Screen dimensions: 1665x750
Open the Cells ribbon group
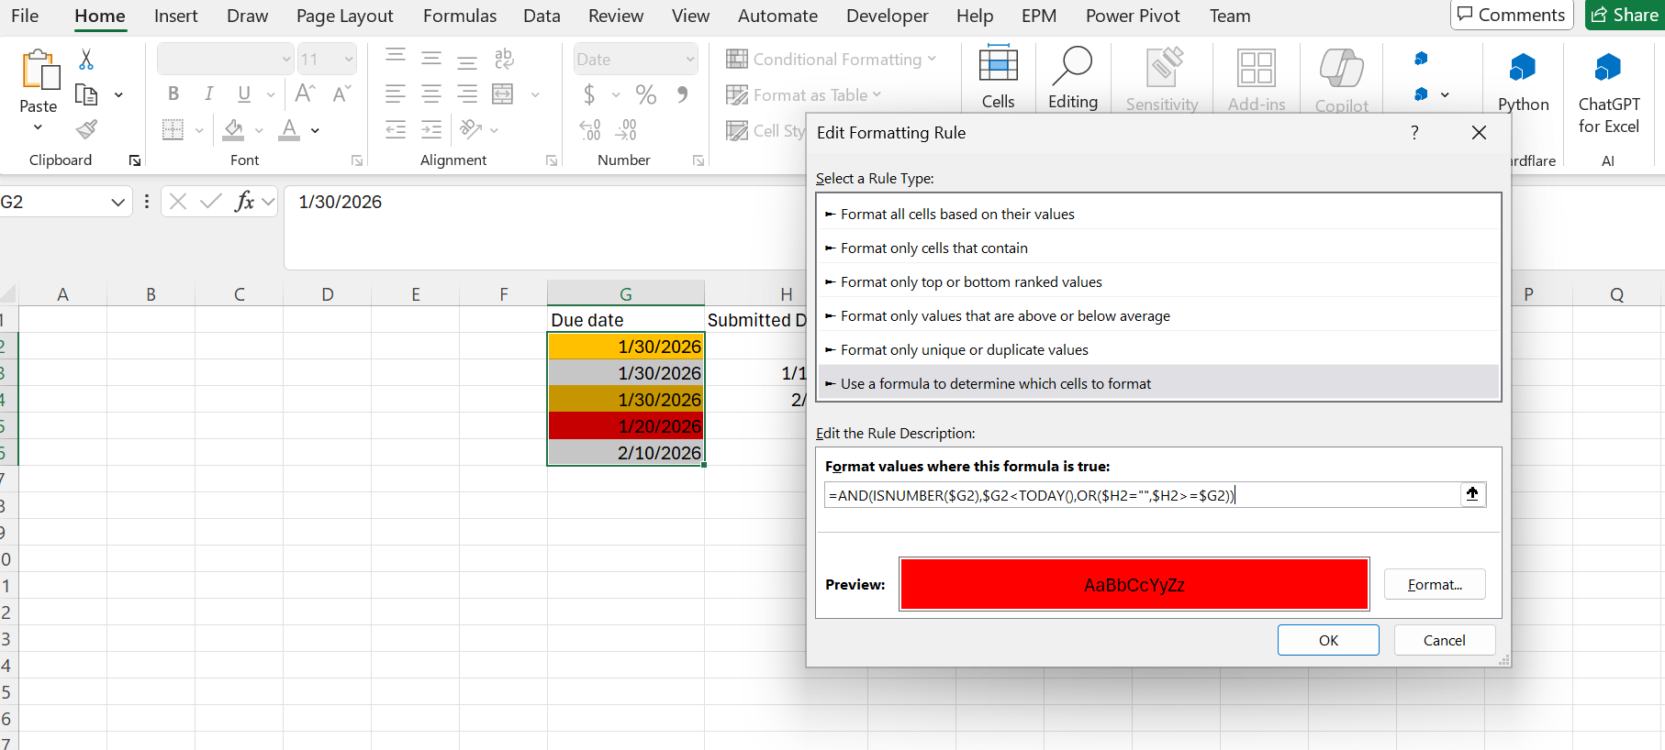[998, 78]
